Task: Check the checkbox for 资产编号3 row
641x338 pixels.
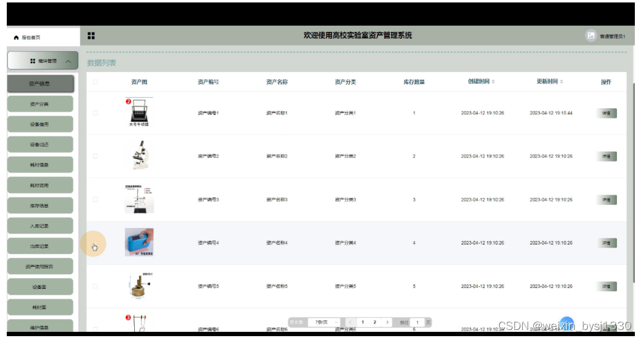Action: tap(95, 200)
